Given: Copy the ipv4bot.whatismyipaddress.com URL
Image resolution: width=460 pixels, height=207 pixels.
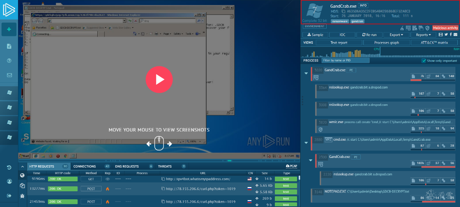Looking at the screenshot, I should coord(163,179).
